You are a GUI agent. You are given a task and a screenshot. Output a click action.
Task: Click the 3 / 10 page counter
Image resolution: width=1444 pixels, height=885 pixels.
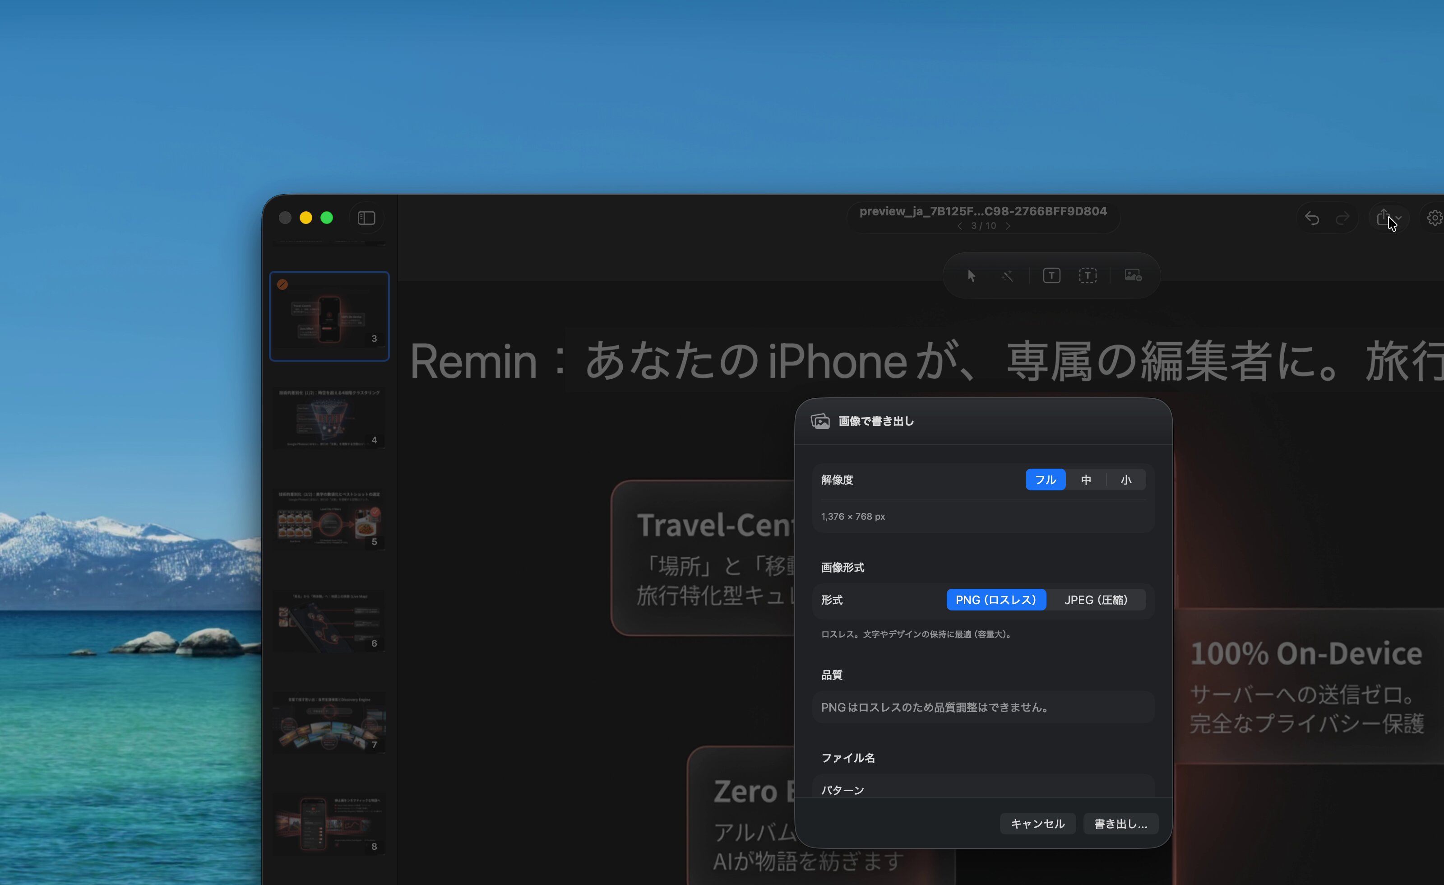pyautogui.click(x=983, y=226)
